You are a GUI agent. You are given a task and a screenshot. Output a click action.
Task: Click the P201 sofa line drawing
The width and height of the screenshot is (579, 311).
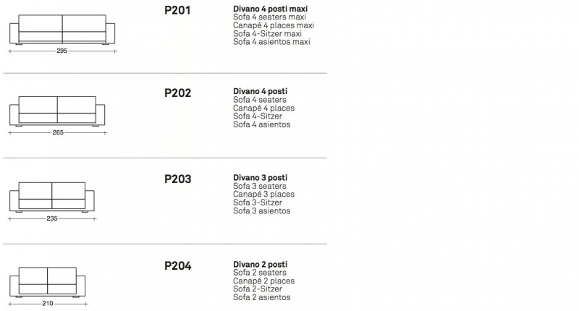[x=62, y=30]
